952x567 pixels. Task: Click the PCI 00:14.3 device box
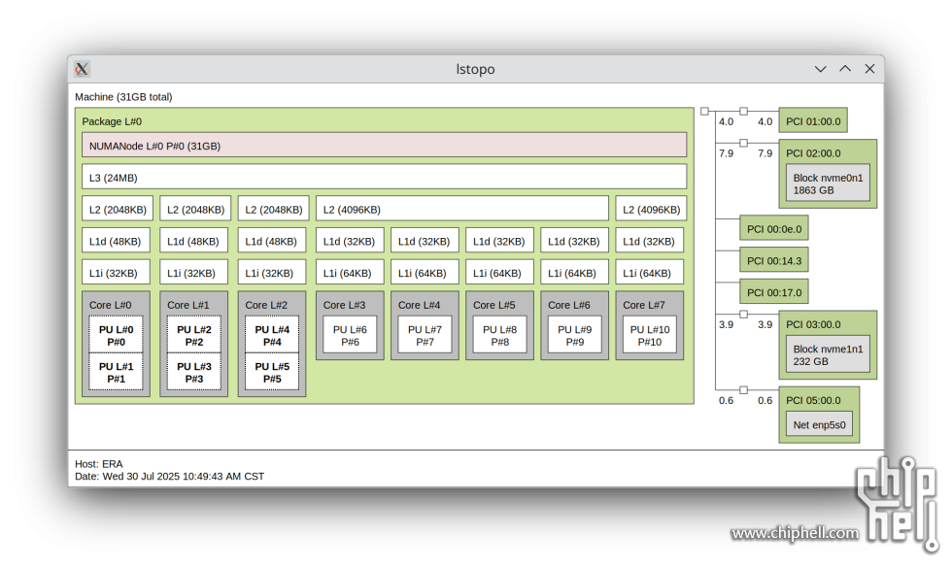click(774, 260)
